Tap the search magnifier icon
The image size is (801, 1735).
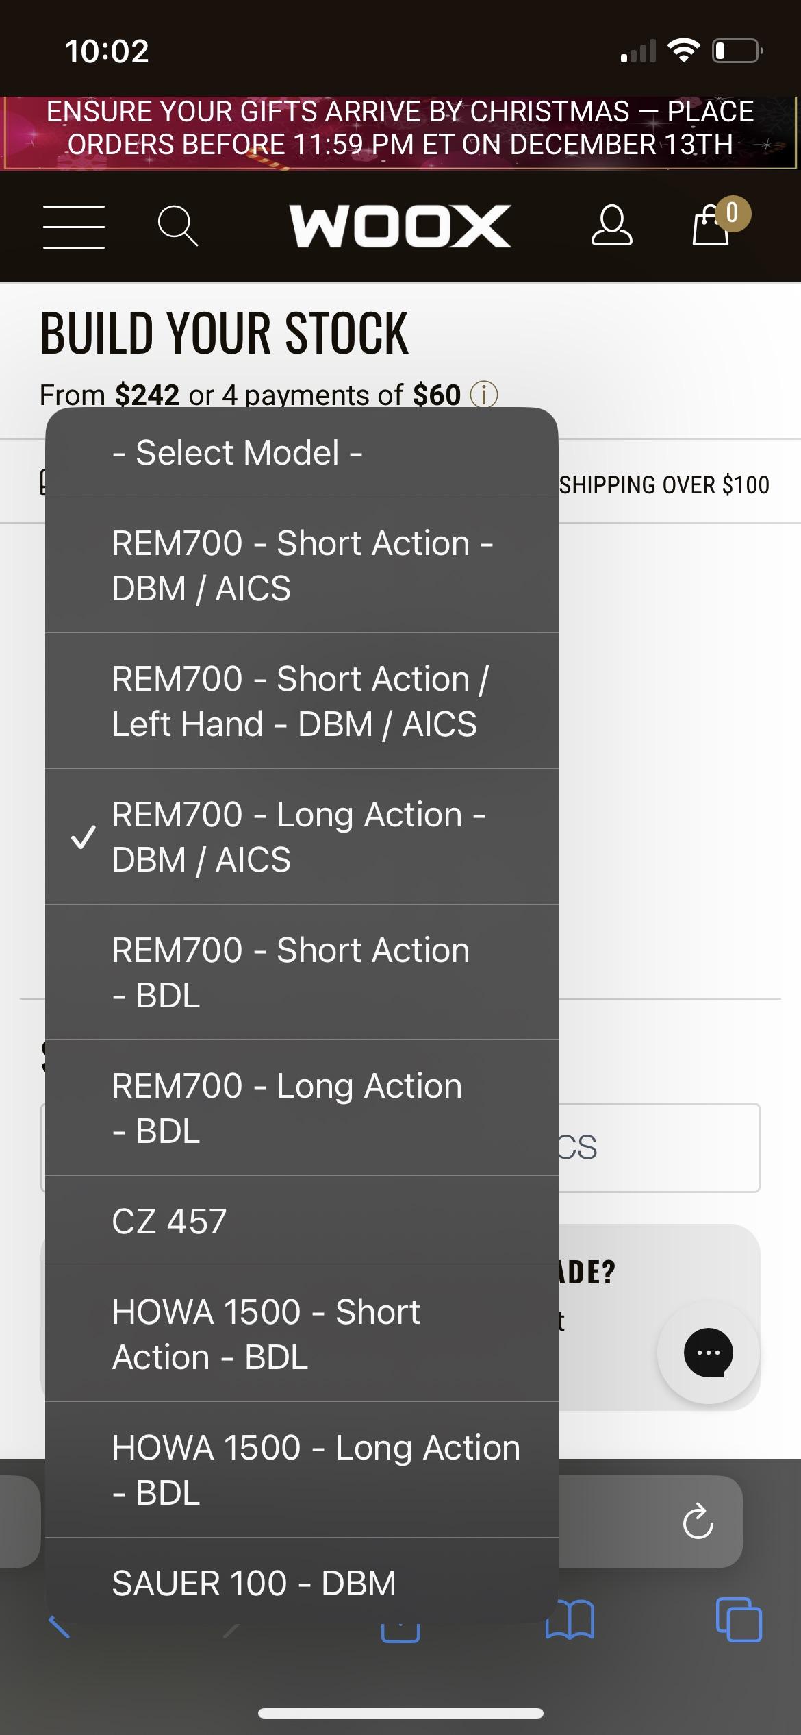pos(178,226)
